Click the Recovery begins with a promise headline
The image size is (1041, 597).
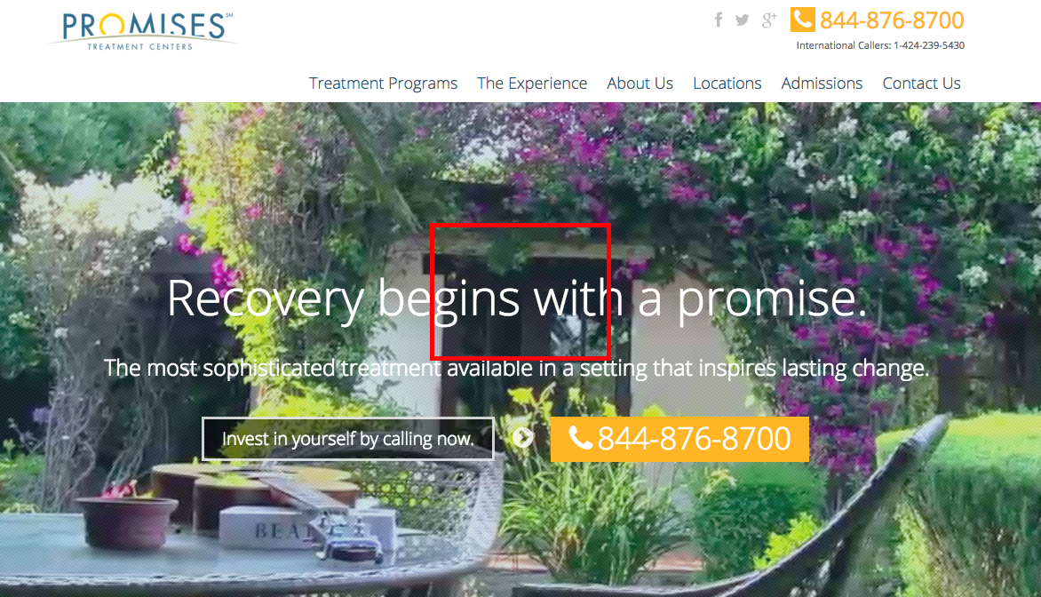[x=517, y=298]
